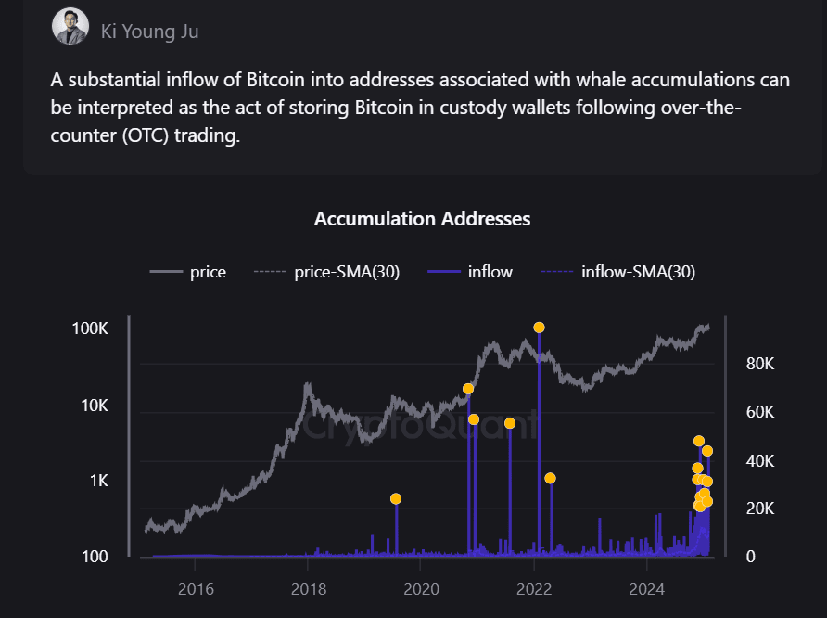Click the gray line swatch beside price legend
Image resolution: width=827 pixels, height=618 pixels.
[166, 272]
